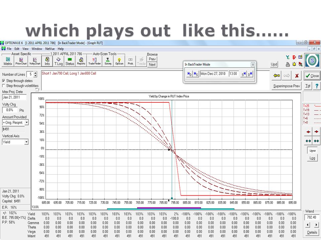Click the red X delete button
321x240 pixels.
coord(297,76)
